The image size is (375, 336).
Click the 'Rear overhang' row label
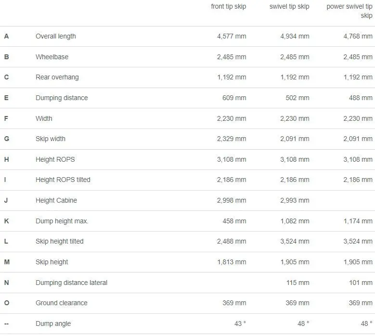point(57,77)
